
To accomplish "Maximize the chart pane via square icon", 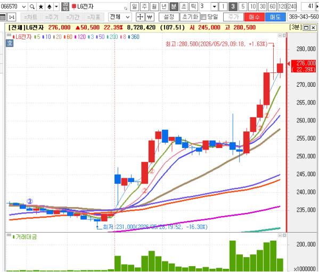I will pyautogui.click(x=306, y=28).
